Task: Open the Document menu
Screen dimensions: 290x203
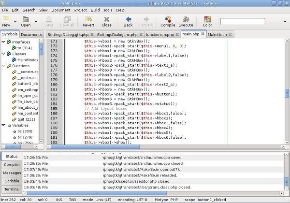Action: click(x=61, y=10)
